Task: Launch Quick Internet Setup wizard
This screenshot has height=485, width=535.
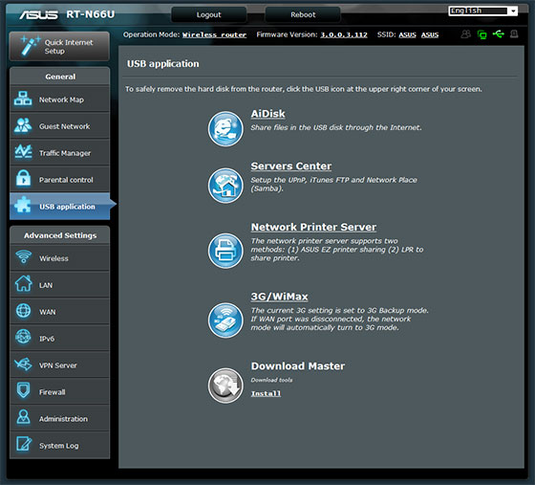Action: [59, 47]
